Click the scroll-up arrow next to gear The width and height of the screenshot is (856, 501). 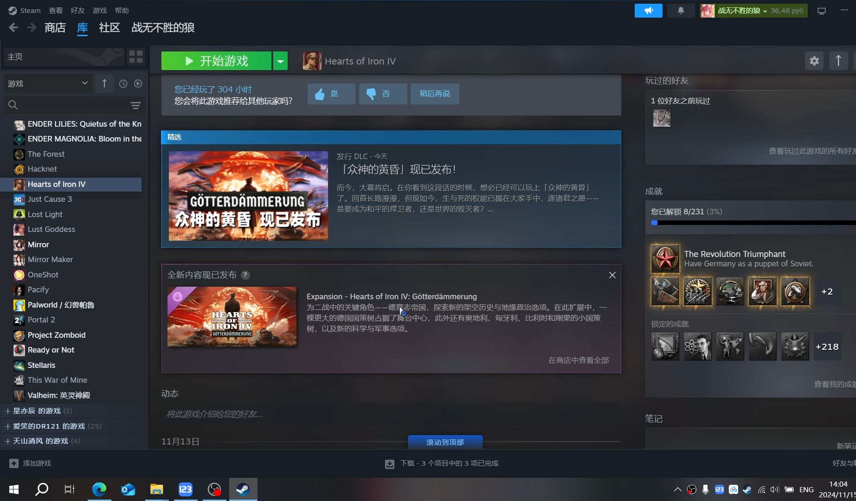coord(838,61)
